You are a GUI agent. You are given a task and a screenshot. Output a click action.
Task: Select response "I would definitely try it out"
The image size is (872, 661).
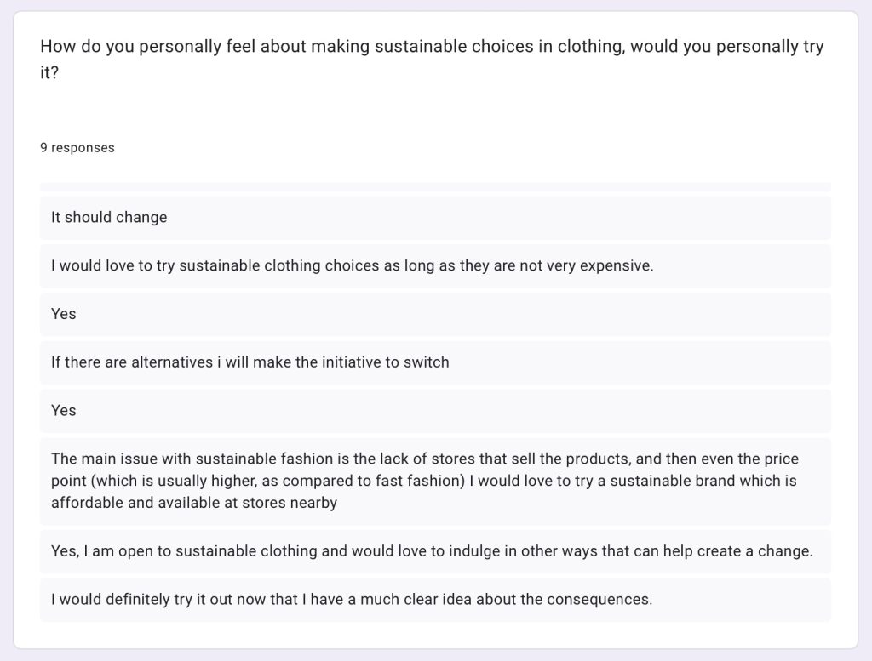pyautogui.click(x=435, y=600)
